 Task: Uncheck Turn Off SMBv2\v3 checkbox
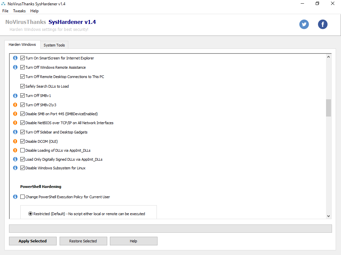point(22,105)
